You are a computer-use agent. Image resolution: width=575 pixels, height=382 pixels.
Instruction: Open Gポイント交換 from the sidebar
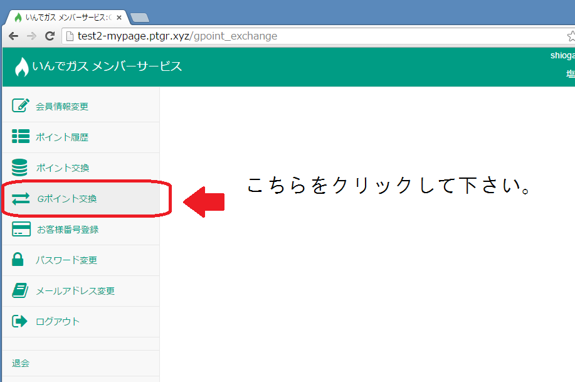pyautogui.click(x=66, y=199)
